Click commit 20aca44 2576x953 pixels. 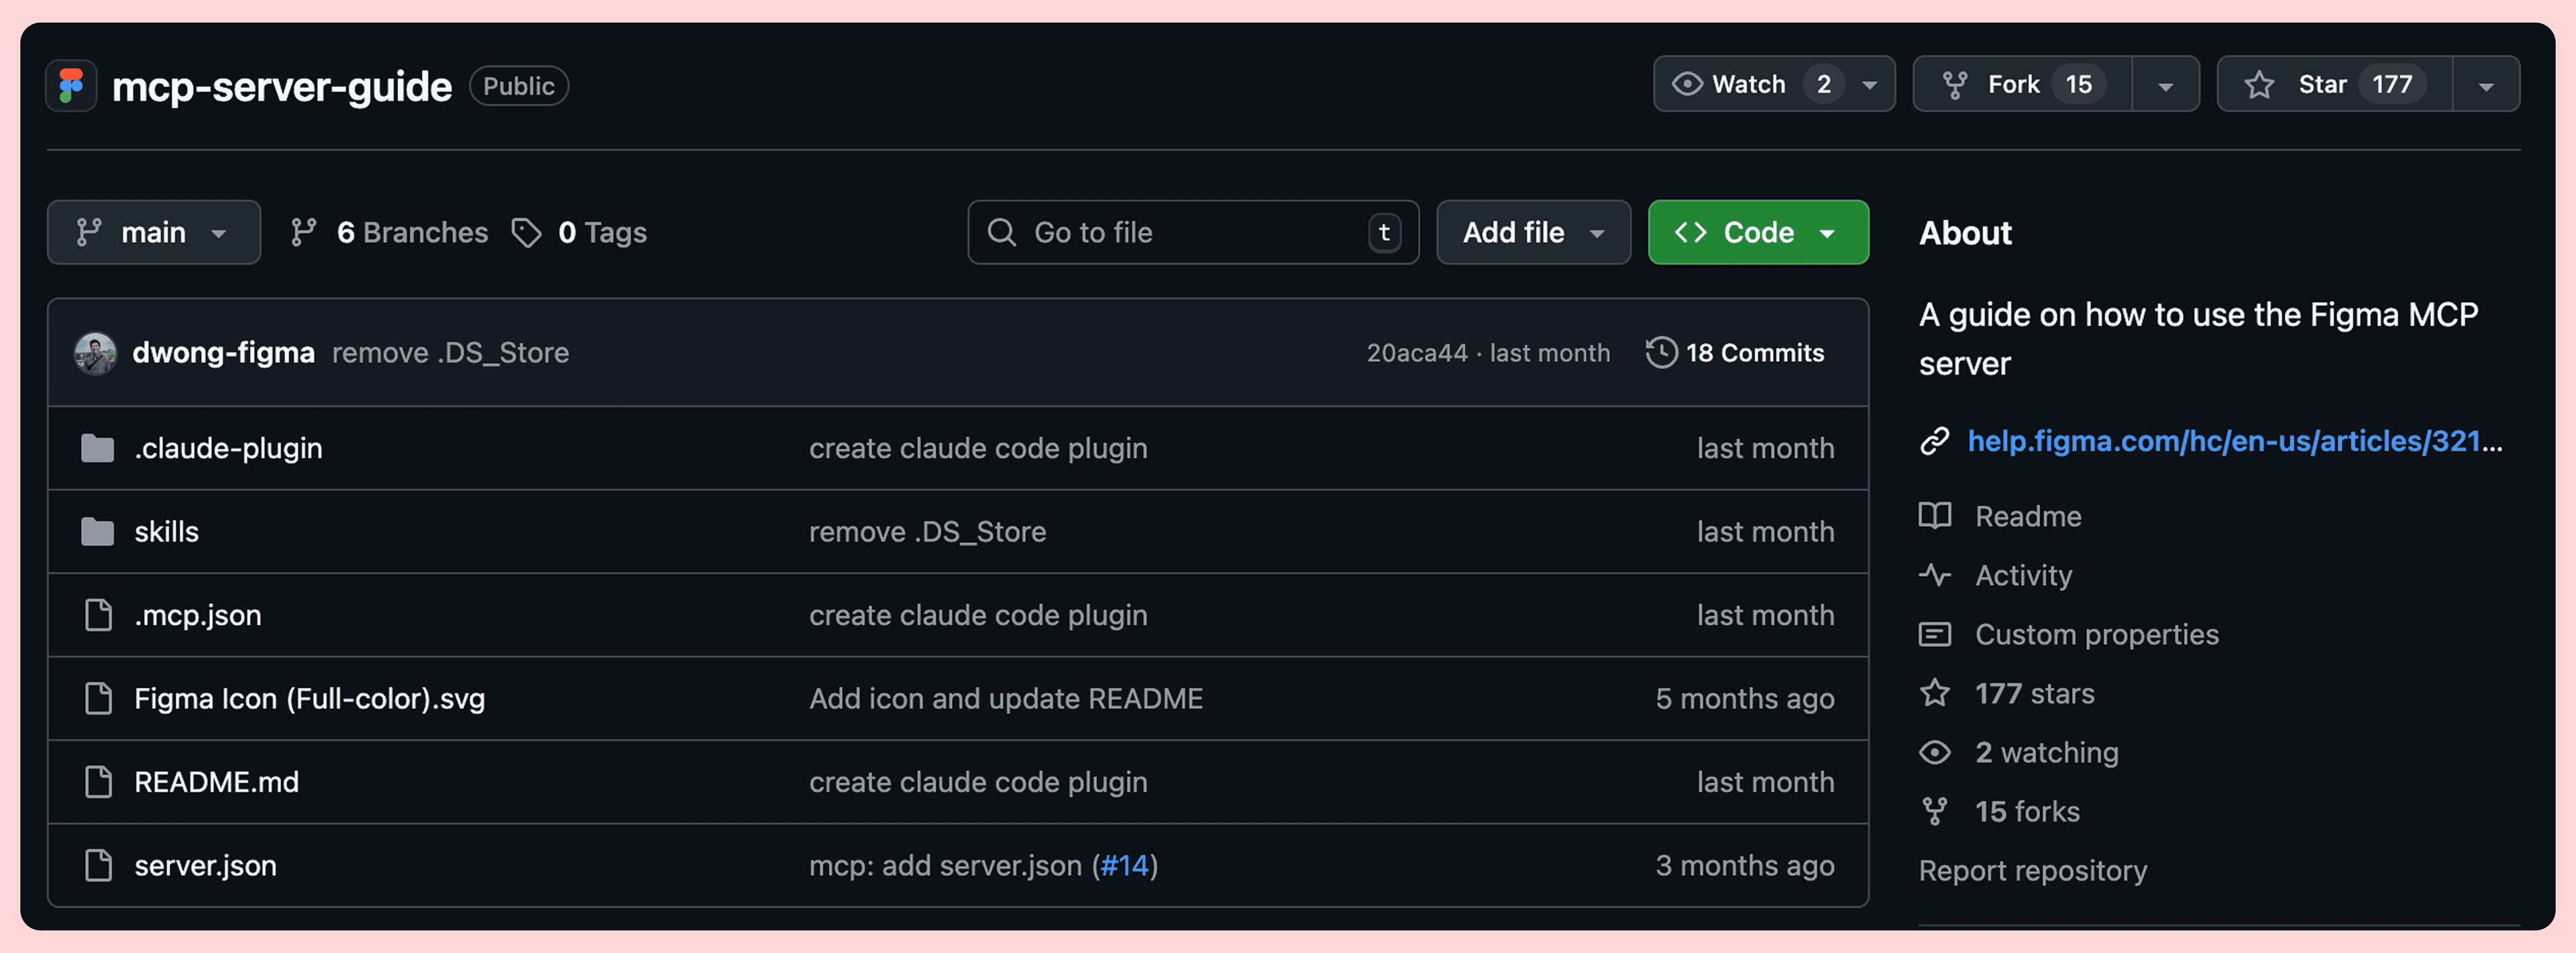[x=1417, y=352]
